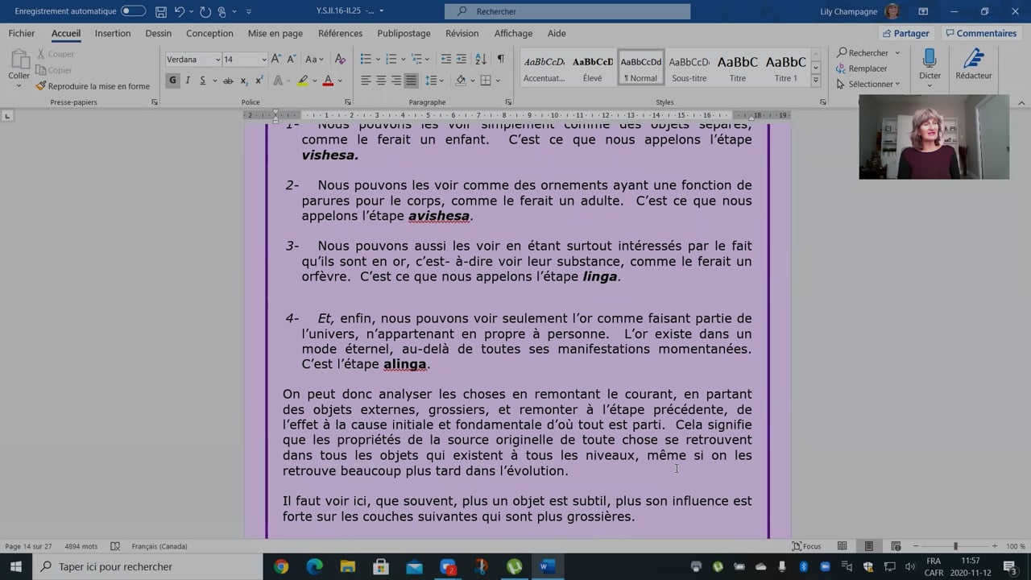Image resolution: width=1031 pixels, height=580 pixels.
Task: Switch to Read Mode view
Action: (x=842, y=546)
